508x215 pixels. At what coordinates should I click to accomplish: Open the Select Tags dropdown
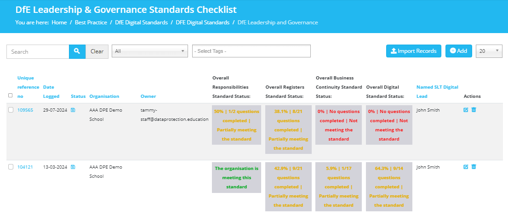251,51
